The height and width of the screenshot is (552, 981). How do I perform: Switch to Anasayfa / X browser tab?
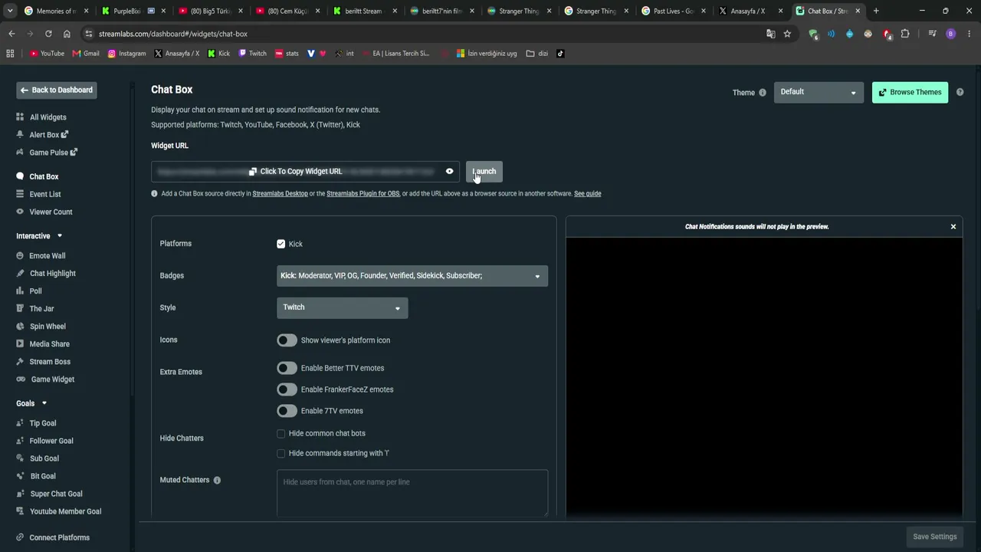click(x=749, y=11)
